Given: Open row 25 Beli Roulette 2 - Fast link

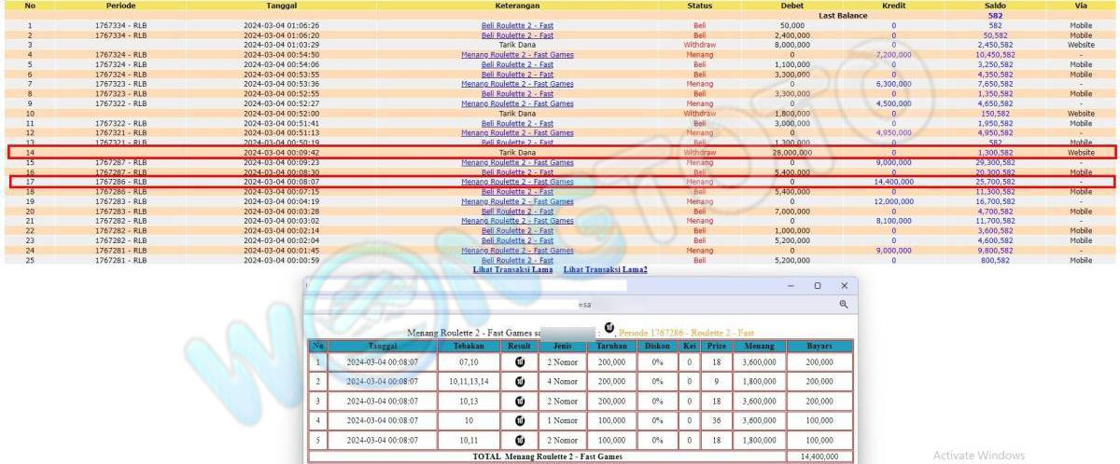Looking at the screenshot, I should tap(517, 261).
